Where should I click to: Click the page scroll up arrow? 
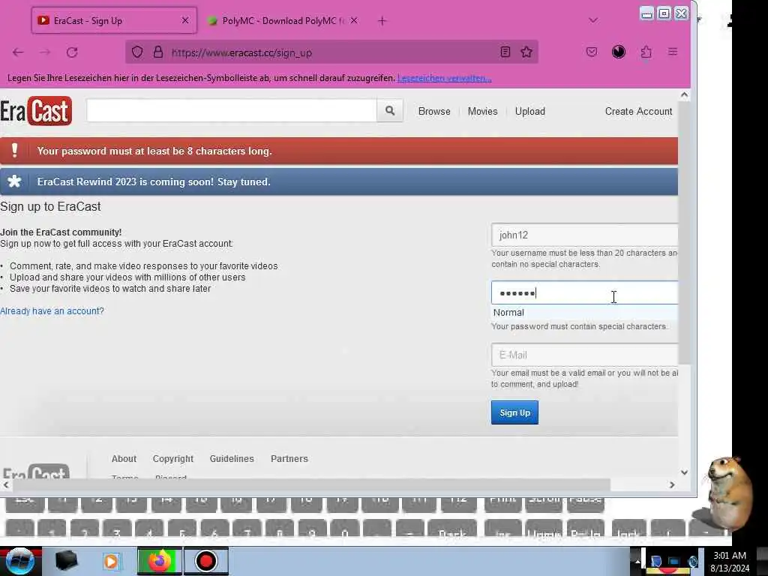click(x=684, y=95)
